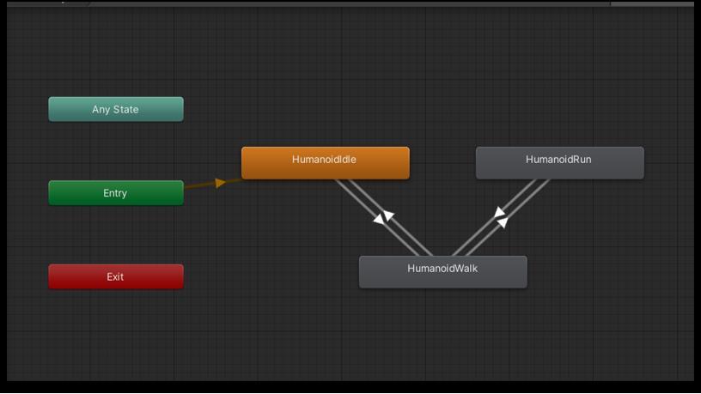Select the orange HumanoidIdle state

pyautogui.click(x=325, y=162)
